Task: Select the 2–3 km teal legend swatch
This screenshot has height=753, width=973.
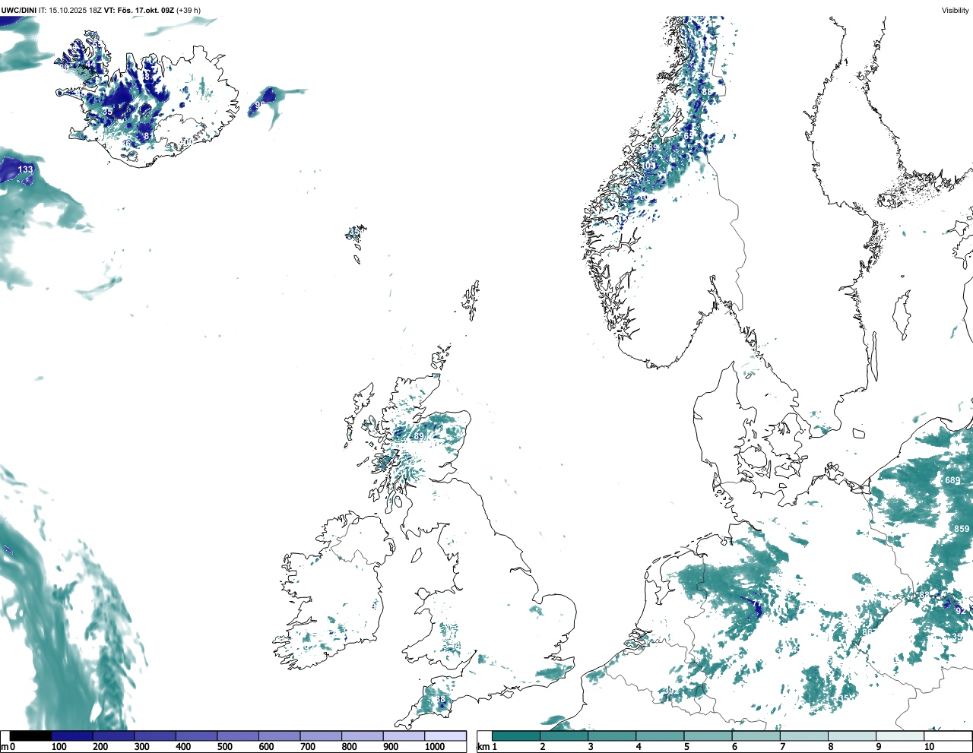Action: (564, 736)
